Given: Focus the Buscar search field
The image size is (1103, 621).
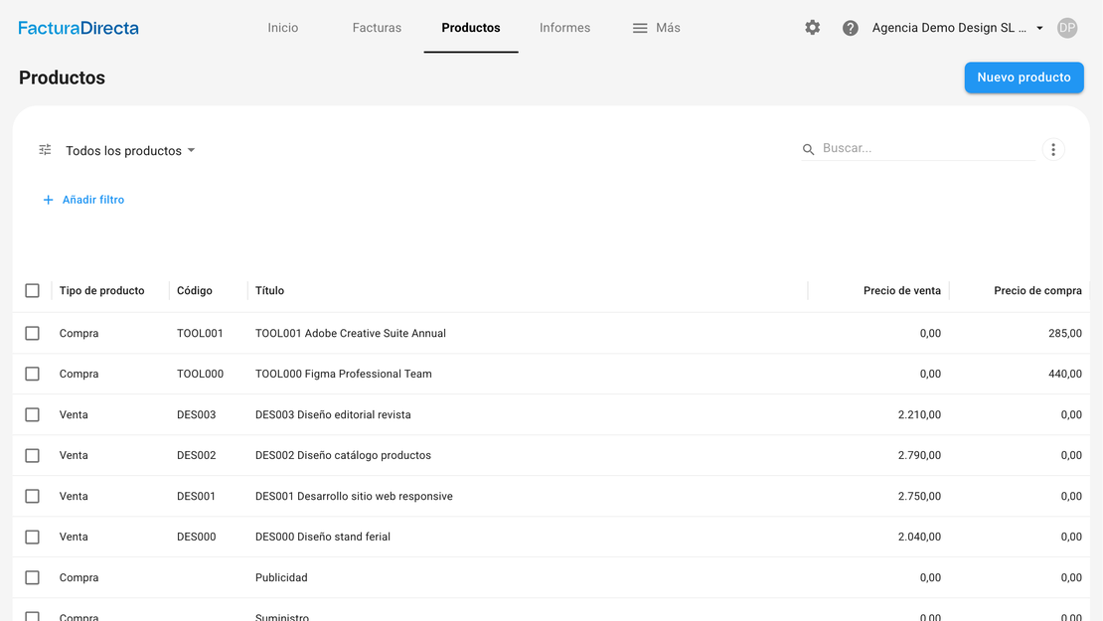Looking at the screenshot, I should point(924,148).
